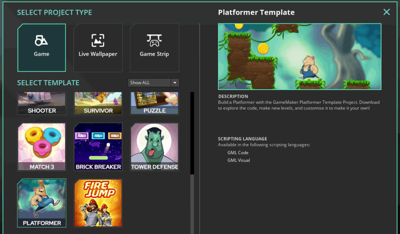Pick the Match 3 donut template
Image resolution: width=400 pixels, height=234 pixels.
click(x=42, y=147)
